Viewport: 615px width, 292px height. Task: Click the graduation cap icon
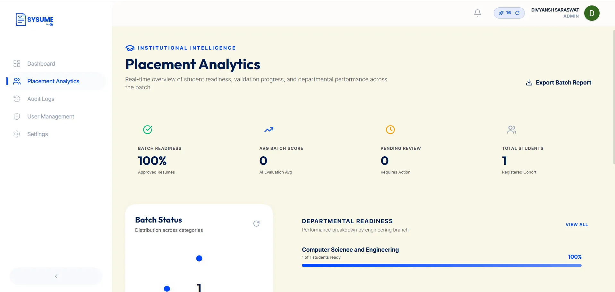pos(130,48)
